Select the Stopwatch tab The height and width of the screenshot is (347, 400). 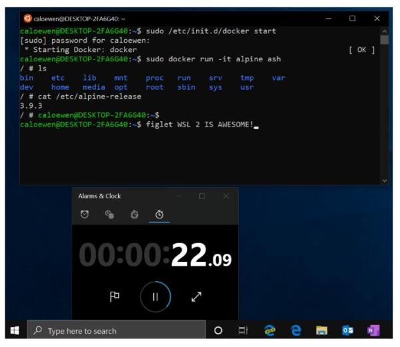tap(159, 214)
